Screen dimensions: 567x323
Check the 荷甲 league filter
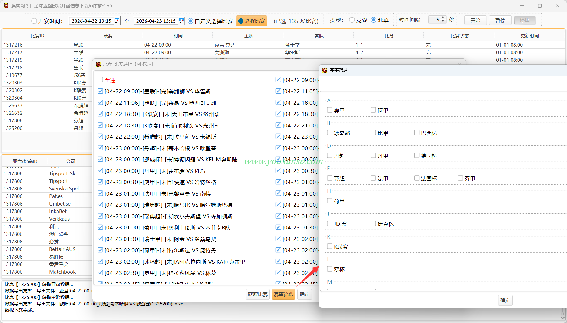click(330, 201)
